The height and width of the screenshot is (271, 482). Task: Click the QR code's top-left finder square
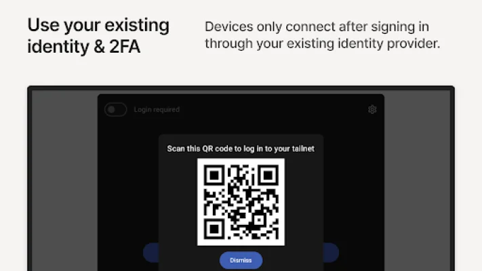214,175
